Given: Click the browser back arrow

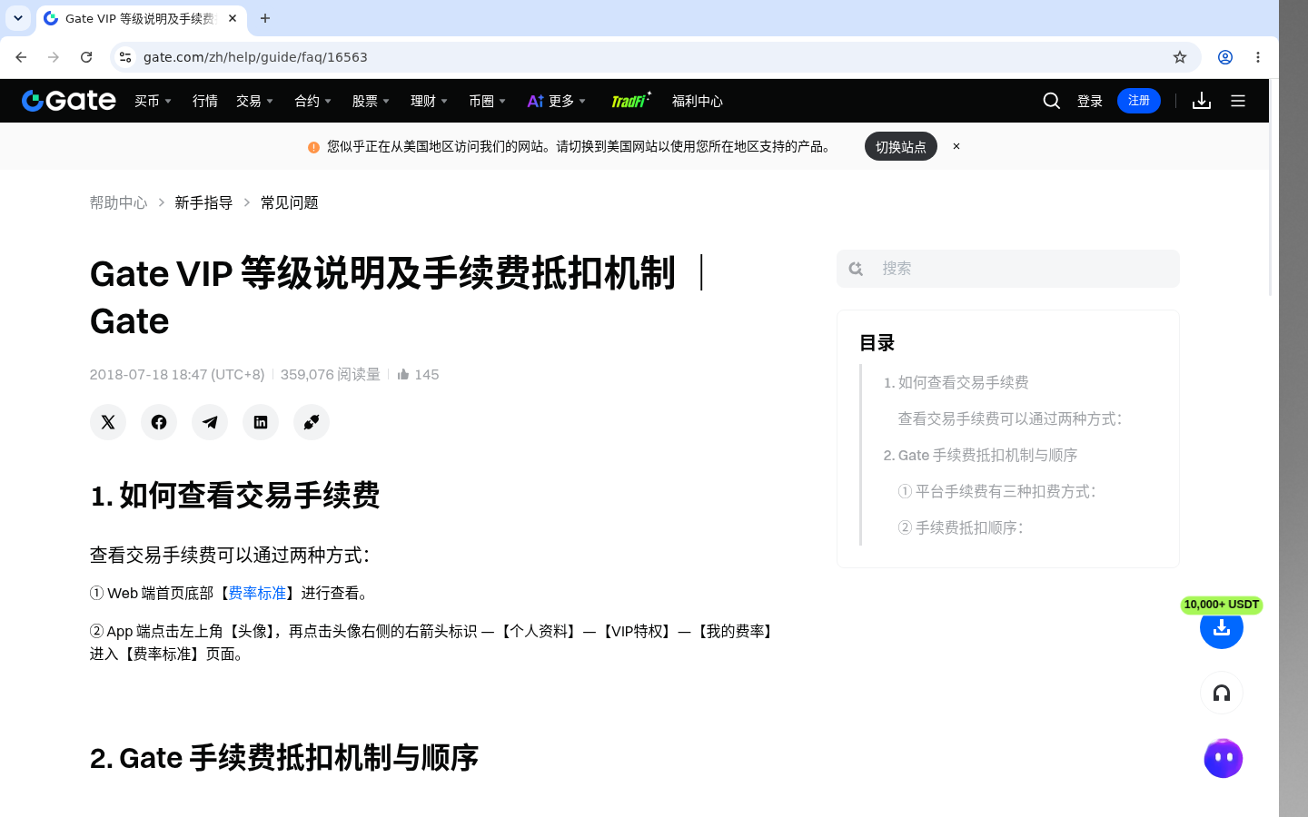Looking at the screenshot, I should pos(21,57).
